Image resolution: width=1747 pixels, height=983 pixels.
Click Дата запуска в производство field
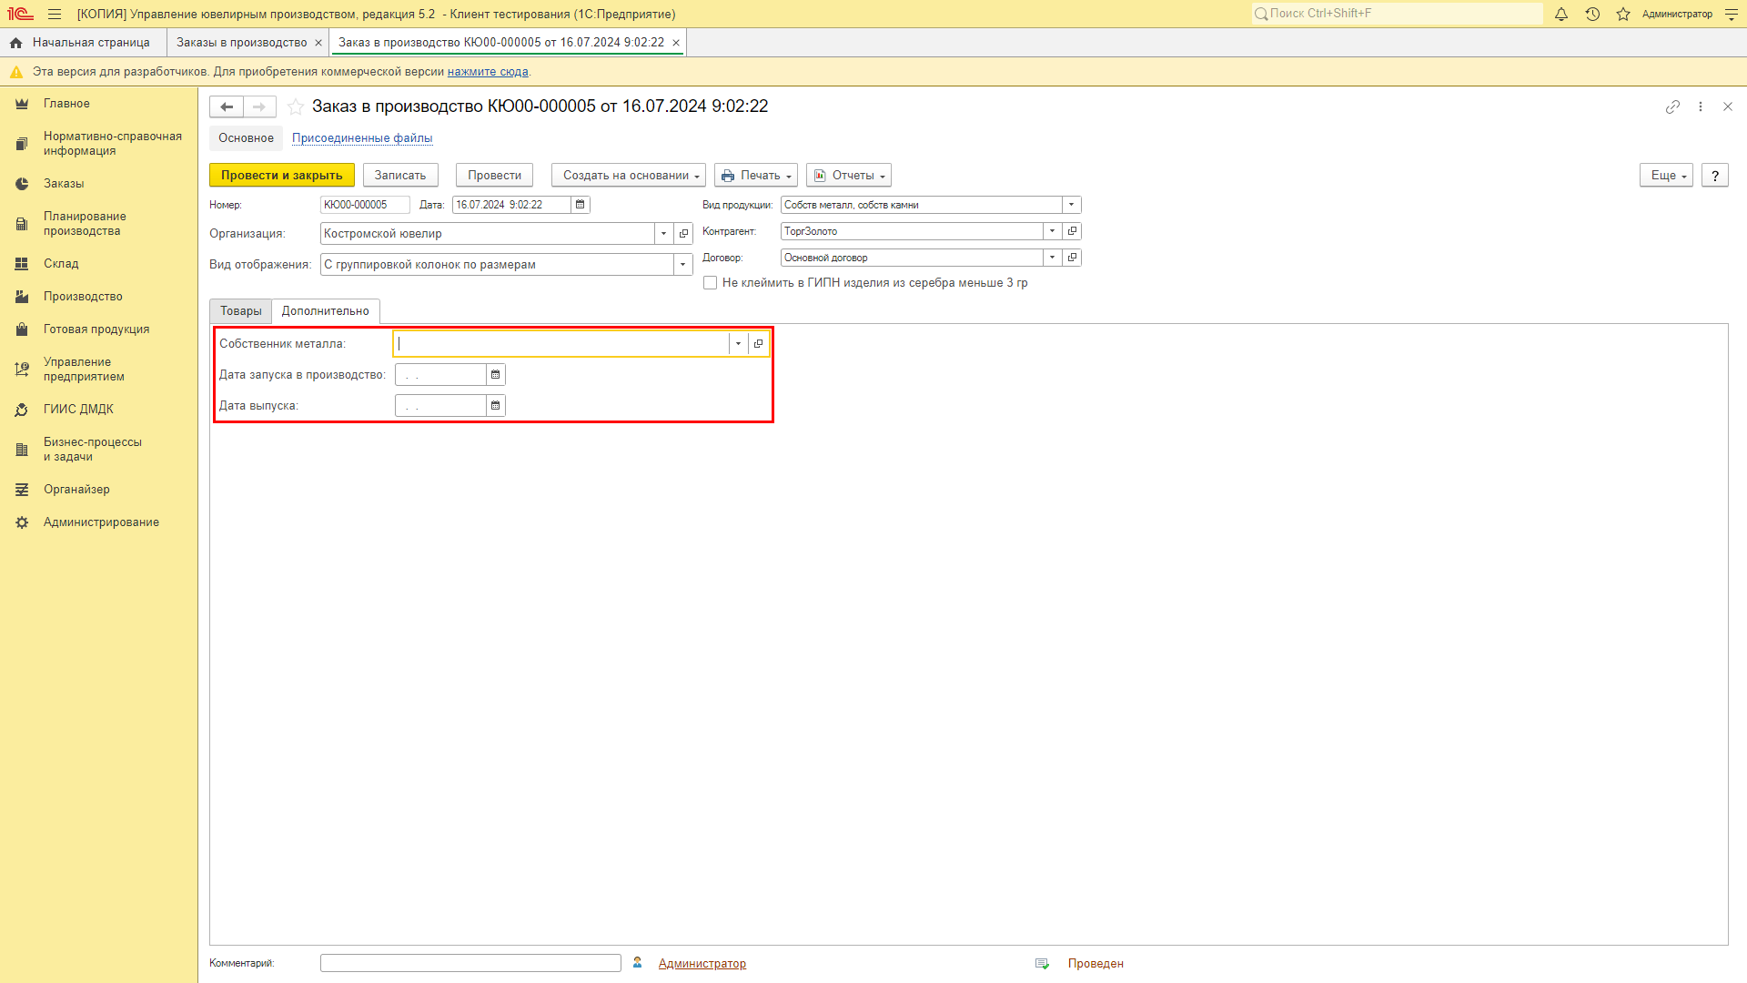click(x=440, y=375)
